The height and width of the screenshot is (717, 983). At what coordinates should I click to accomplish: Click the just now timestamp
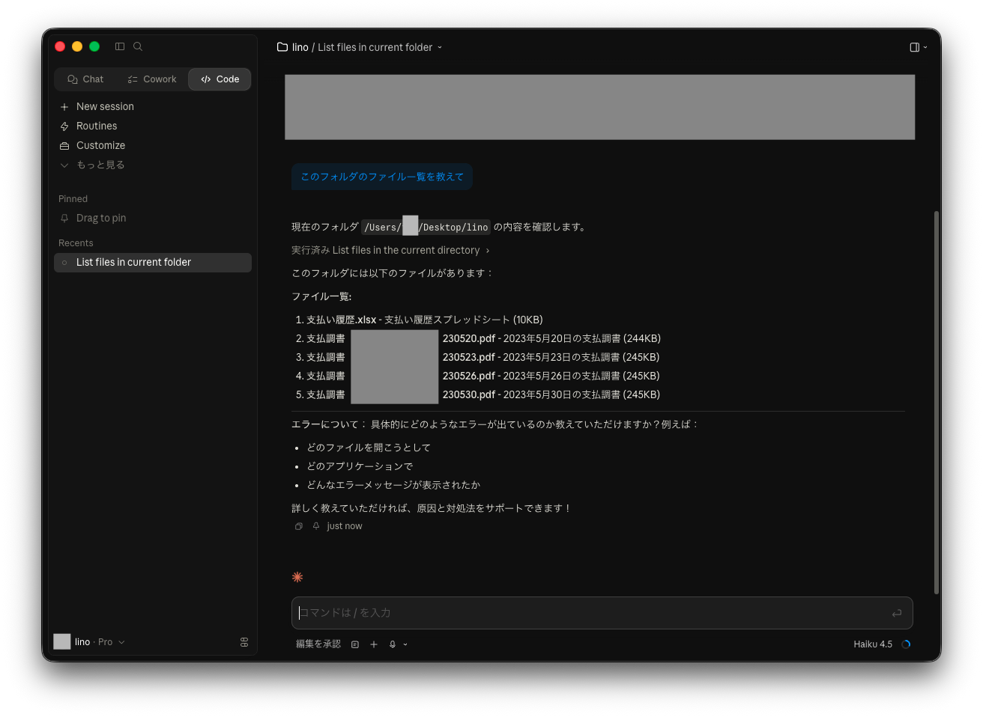345,526
